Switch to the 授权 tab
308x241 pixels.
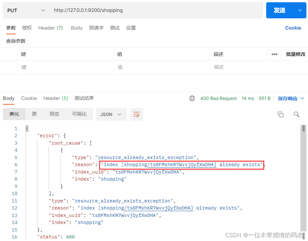[27, 28]
